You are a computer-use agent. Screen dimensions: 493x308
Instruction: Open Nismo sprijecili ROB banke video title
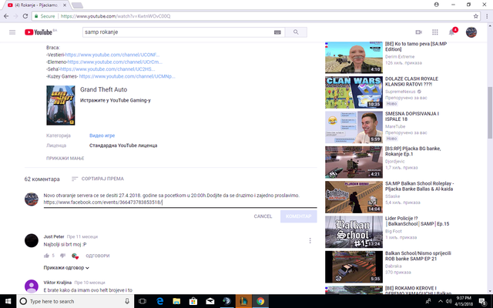coord(418,256)
